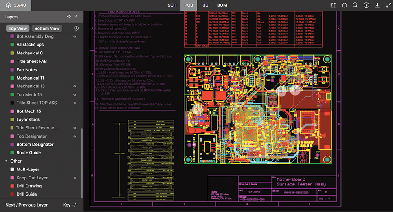The height and width of the screenshot is (212, 393).
Task: Click the search magnifier icon
Action: click(x=355, y=5)
